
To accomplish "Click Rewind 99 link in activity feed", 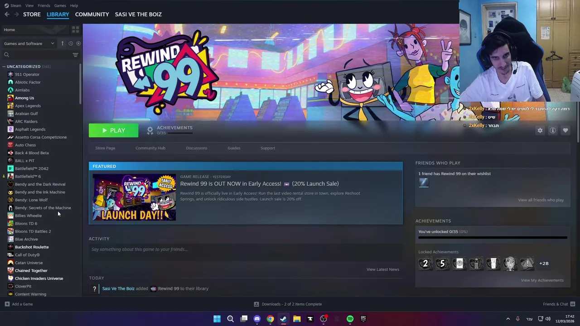I will [x=168, y=288].
